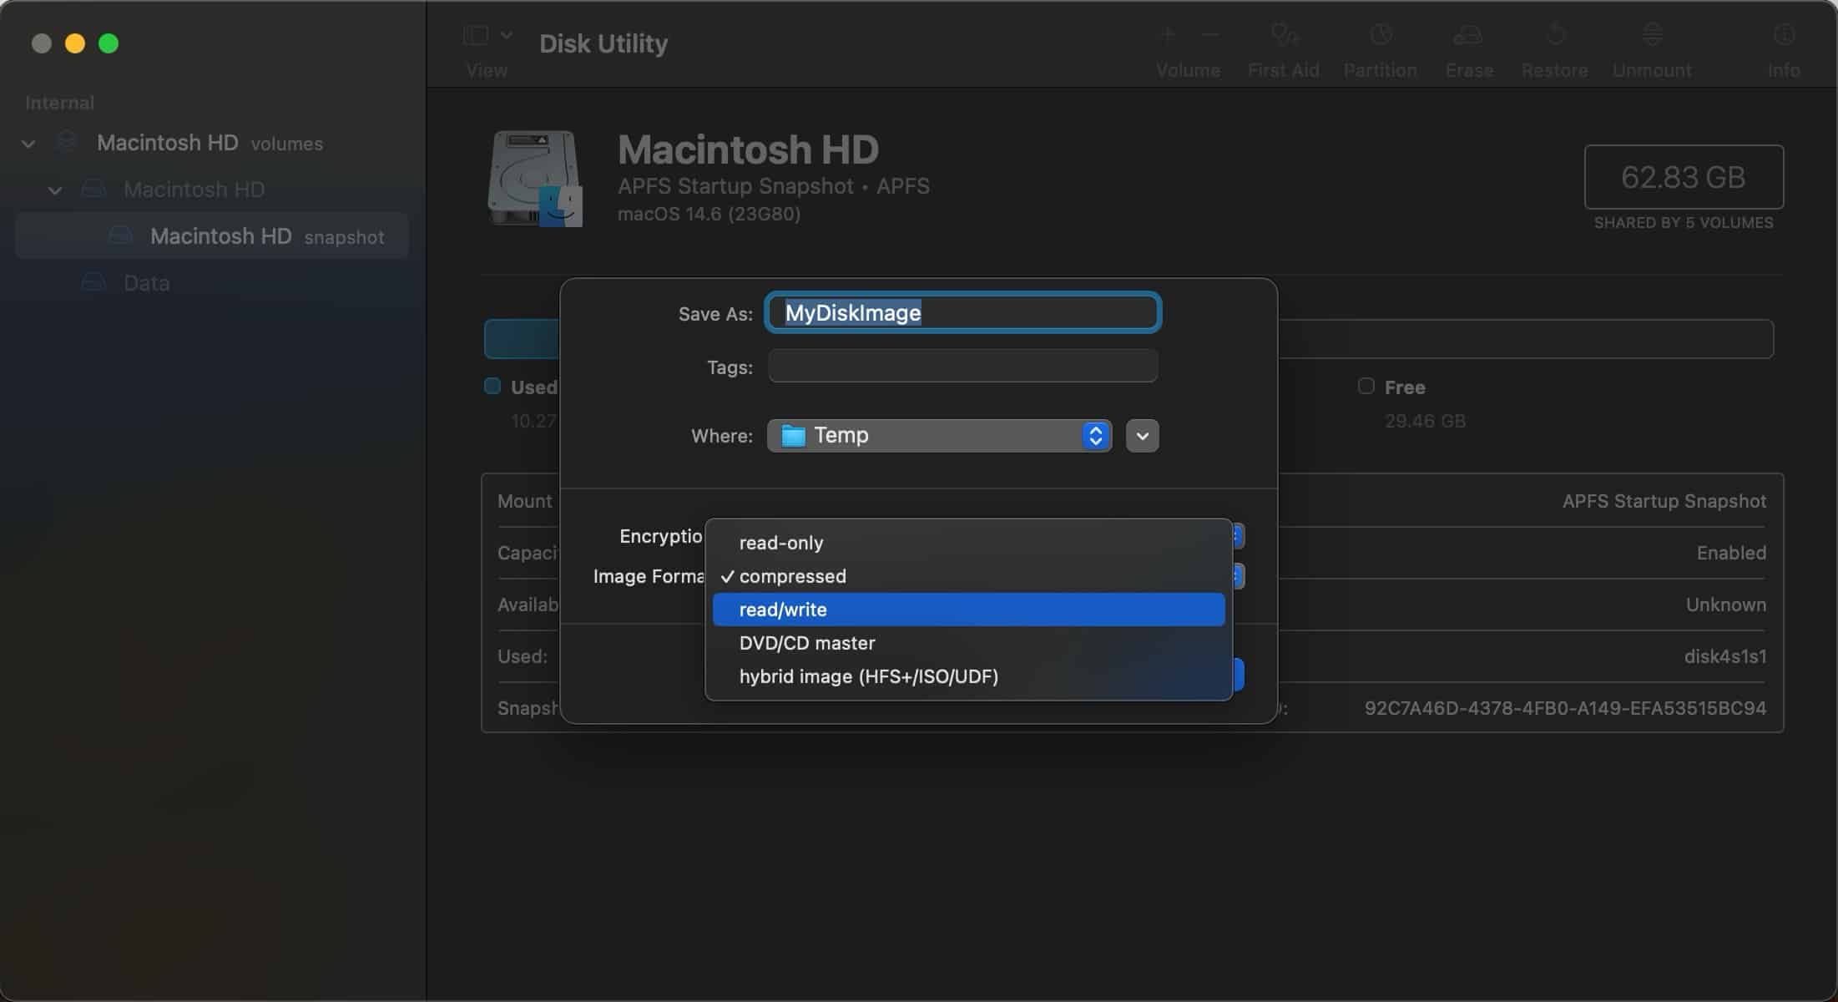Select the DVD/CD master format option
Viewport: 1838px width, 1002px height.
coord(968,643)
